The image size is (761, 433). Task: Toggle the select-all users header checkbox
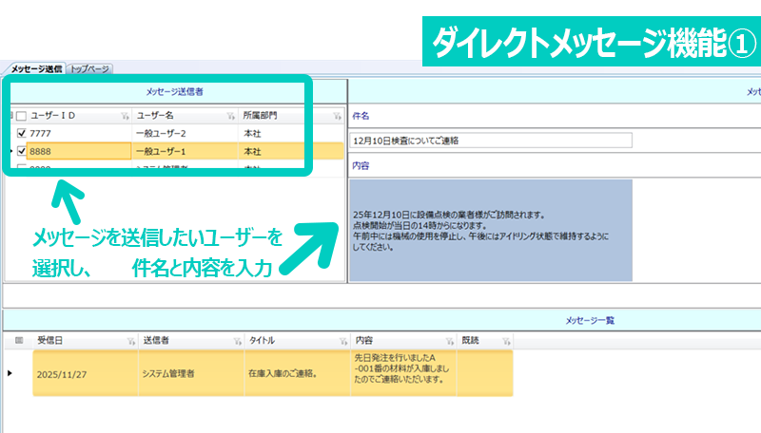(x=21, y=116)
